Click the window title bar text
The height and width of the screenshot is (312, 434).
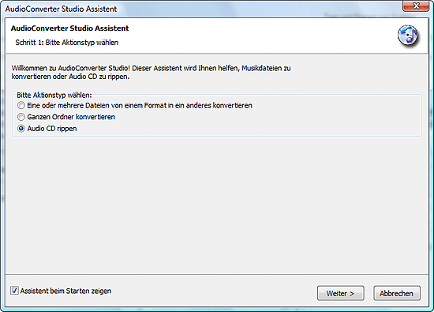pyautogui.click(x=61, y=9)
